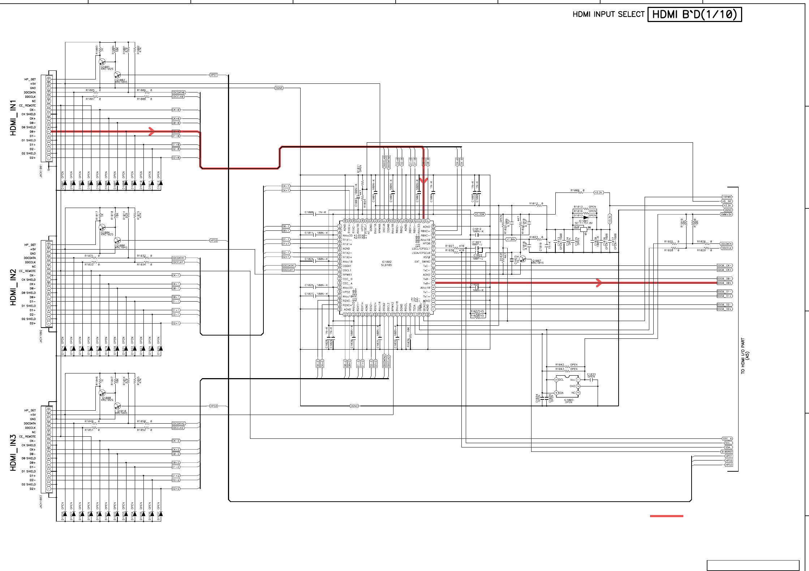Click the IC1002 SIL9185 chip center
The width and height of the screenshot is (809, 571).
pos(386,264)
